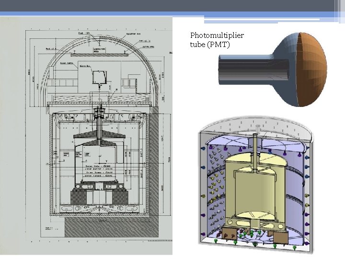Select the colored 3D detector cutaway rendering
Screen dimensions: 345x259
[255, 184]
